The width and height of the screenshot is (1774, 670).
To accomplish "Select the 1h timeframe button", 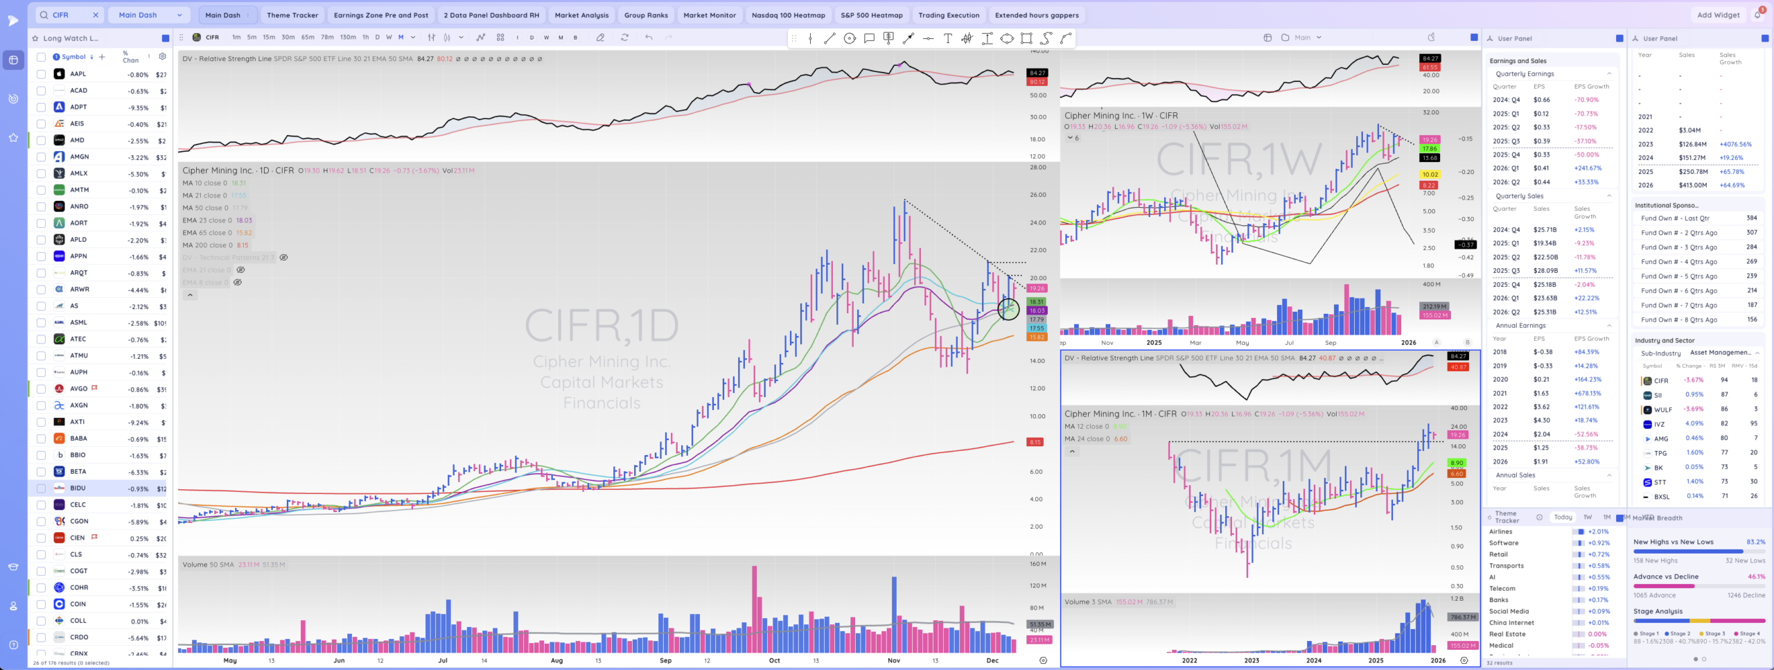I will coord(365,37).
